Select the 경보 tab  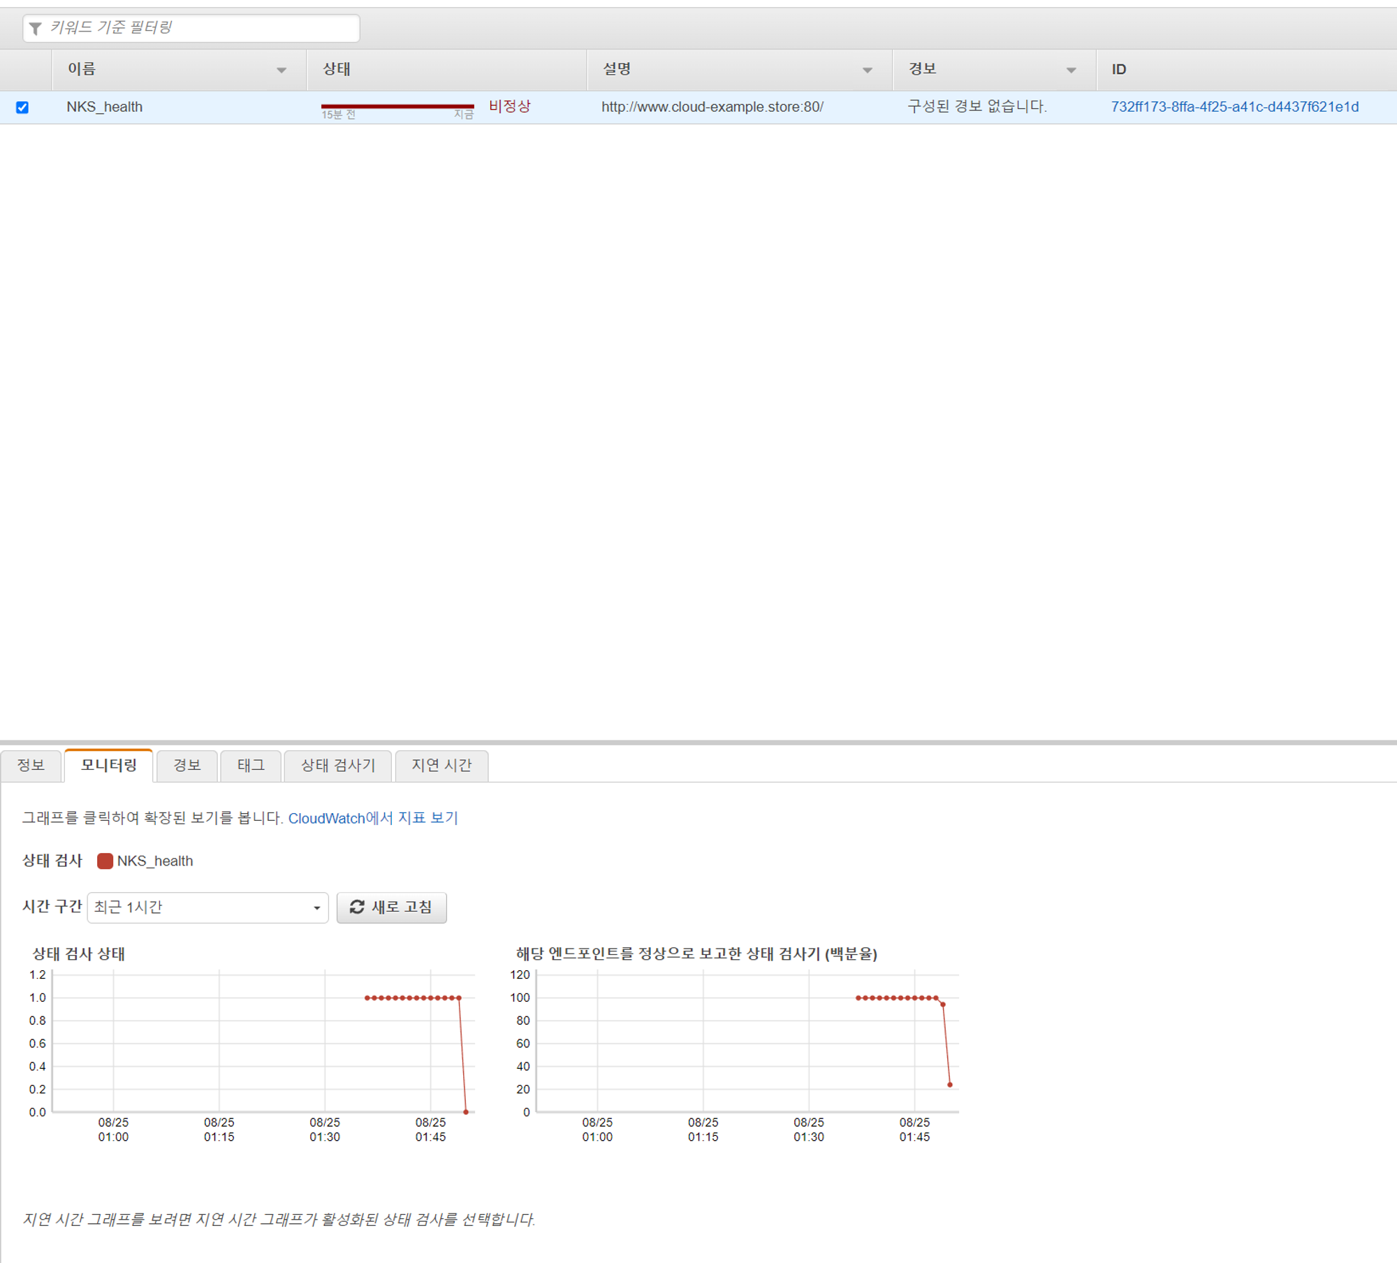click(x=186, y=765)
